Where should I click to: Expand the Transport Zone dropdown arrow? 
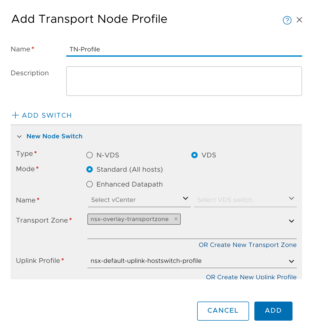(291, 221)
